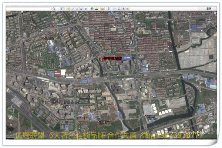Screen dimensions: 222x148
Task: Add a new placemark with pushpin icon
Action: (68, 9)
